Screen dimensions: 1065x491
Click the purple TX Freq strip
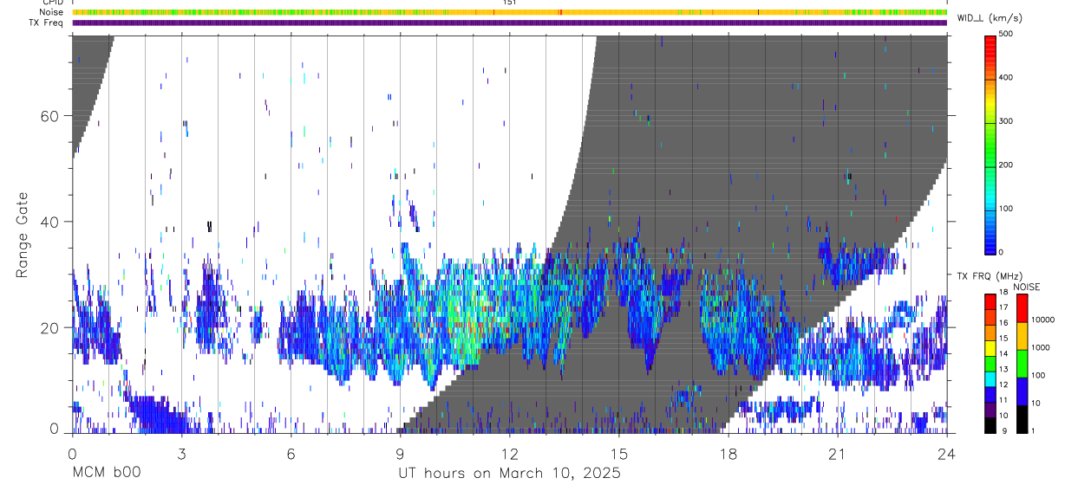510,23
